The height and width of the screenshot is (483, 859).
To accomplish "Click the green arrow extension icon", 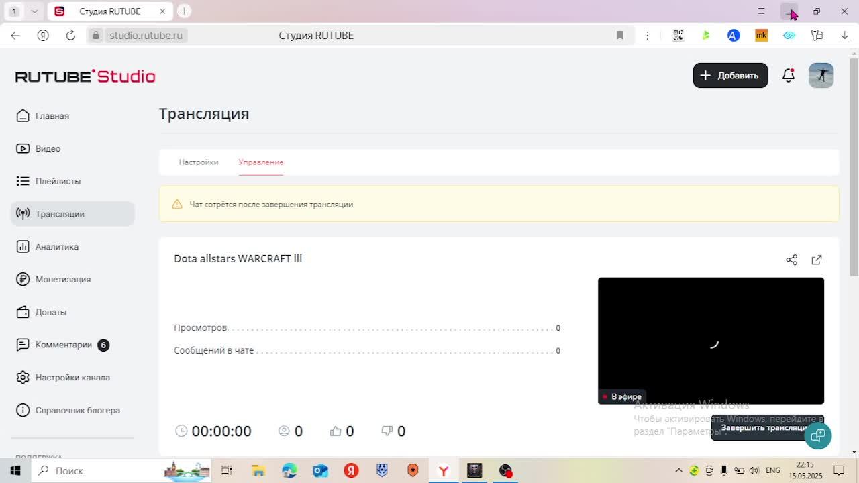I will click(x=706, y=36).
